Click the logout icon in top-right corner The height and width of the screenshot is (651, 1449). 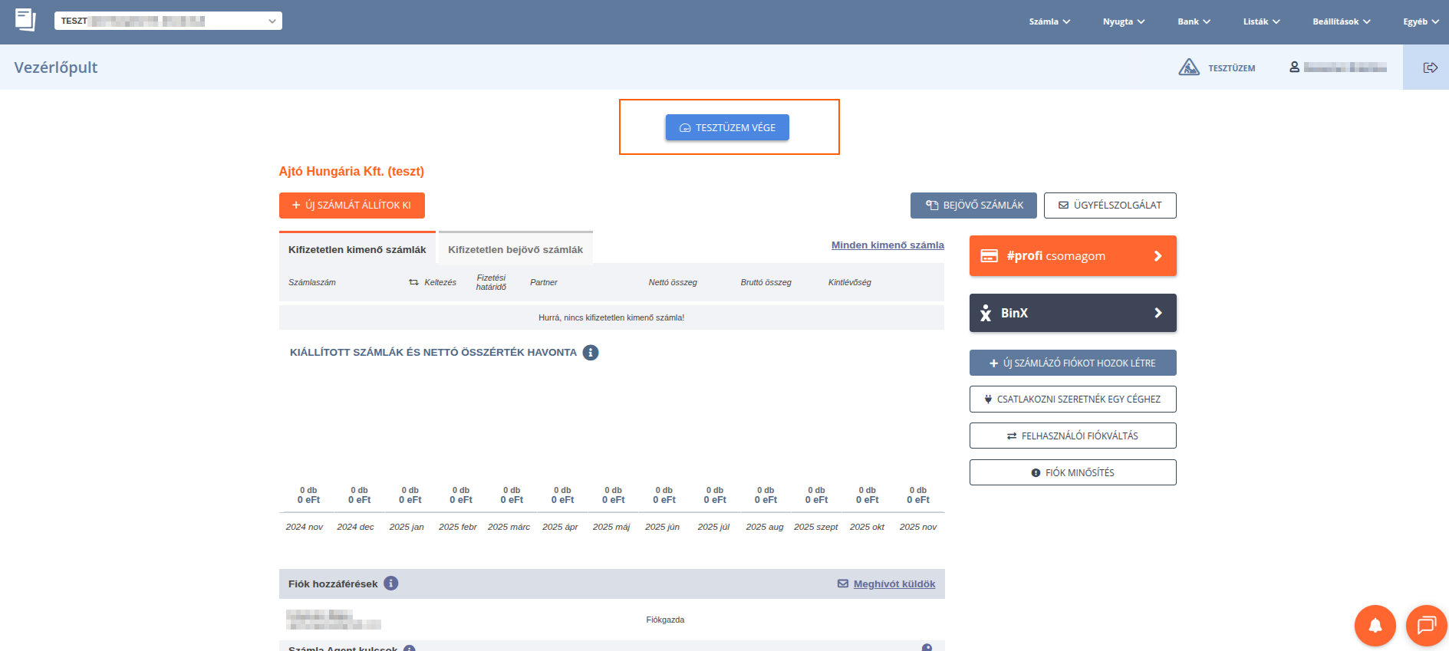coord(1430,67)
